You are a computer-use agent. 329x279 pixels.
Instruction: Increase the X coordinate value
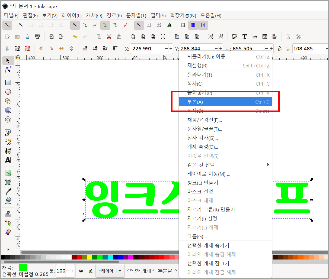tap(171, 48)
